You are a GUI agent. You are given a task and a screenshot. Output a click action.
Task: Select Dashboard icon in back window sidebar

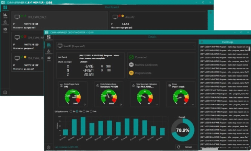(x=5, y=8)
